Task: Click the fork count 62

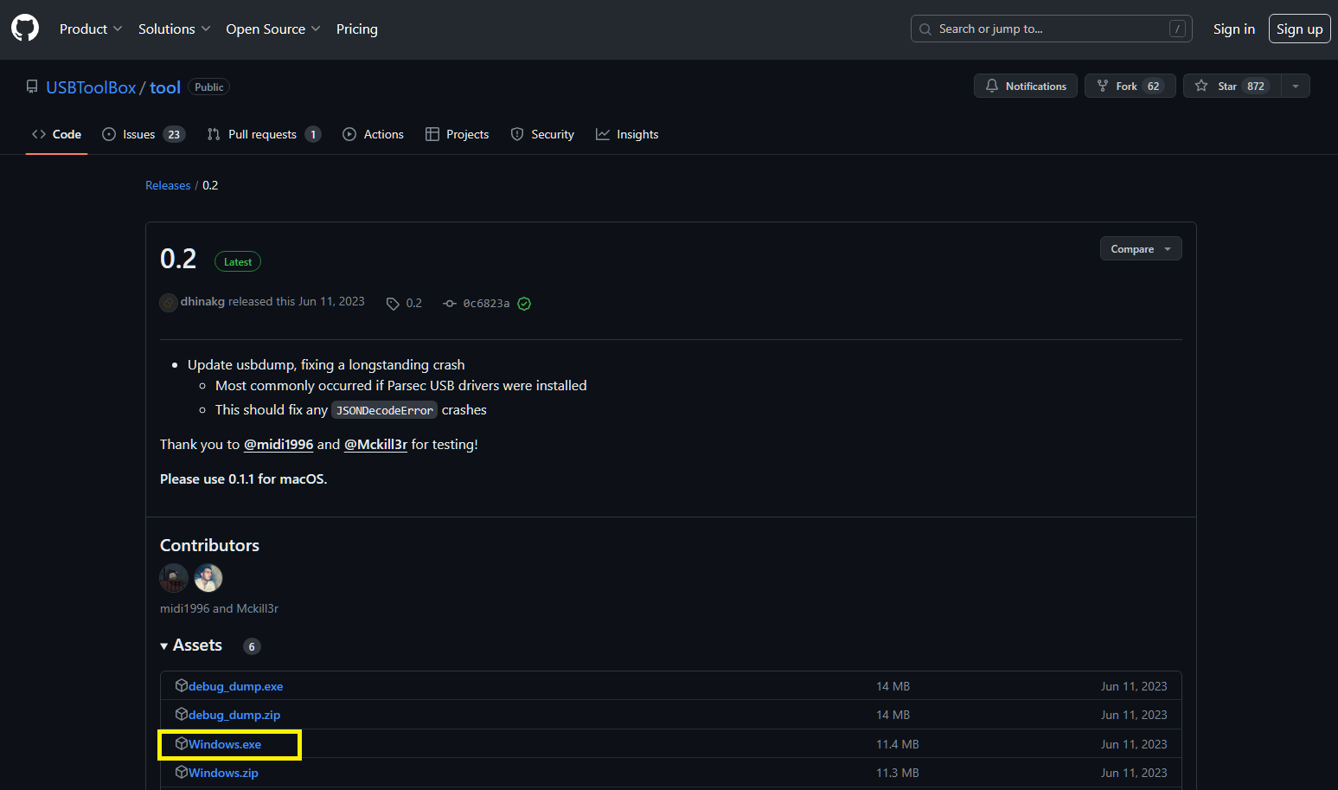Action: pyautogui.click(x=1153, y=86)
